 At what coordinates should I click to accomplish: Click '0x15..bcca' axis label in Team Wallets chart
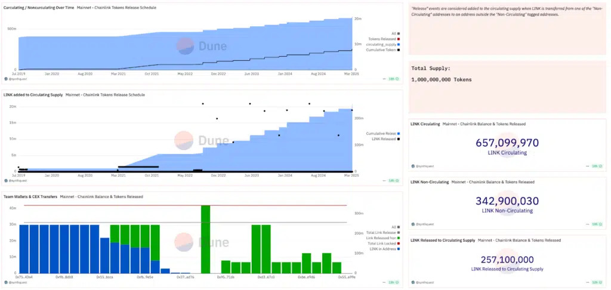104,276
